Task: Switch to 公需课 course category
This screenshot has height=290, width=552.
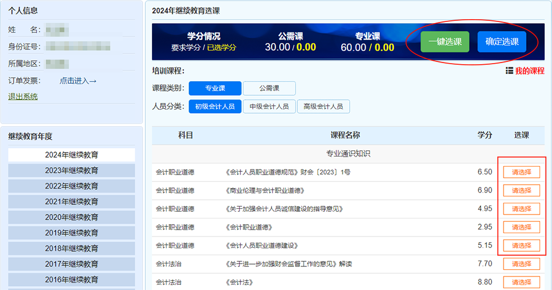Action: click(x=269, y=88)
